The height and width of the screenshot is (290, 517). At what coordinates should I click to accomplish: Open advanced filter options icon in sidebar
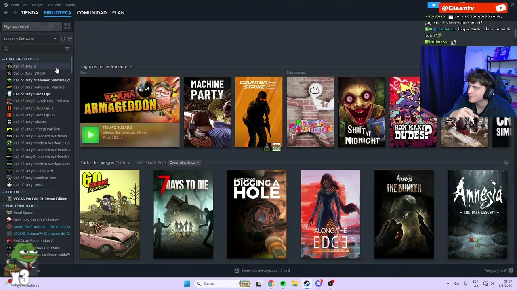point(67,49)
